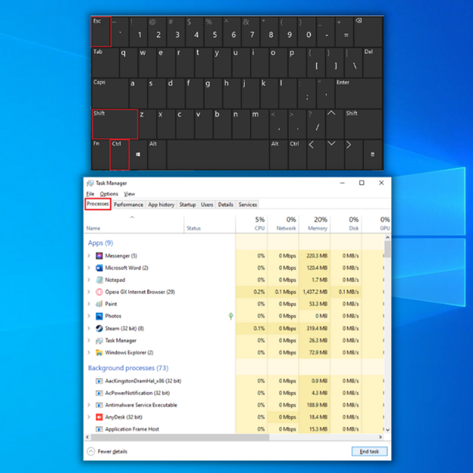Open the Options menu
This screenshot has width=473, height=473.
(x=109, y=194)
